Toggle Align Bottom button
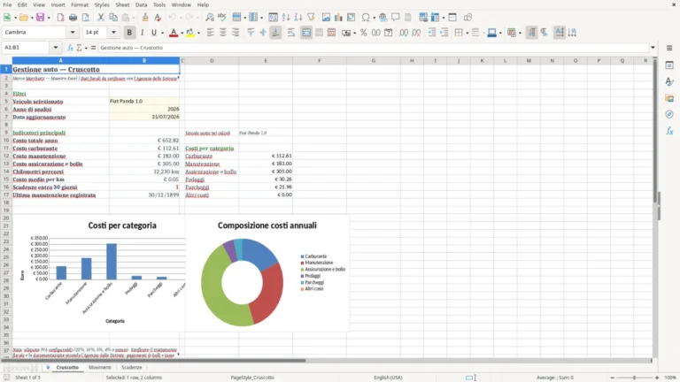 coord(275,33)
